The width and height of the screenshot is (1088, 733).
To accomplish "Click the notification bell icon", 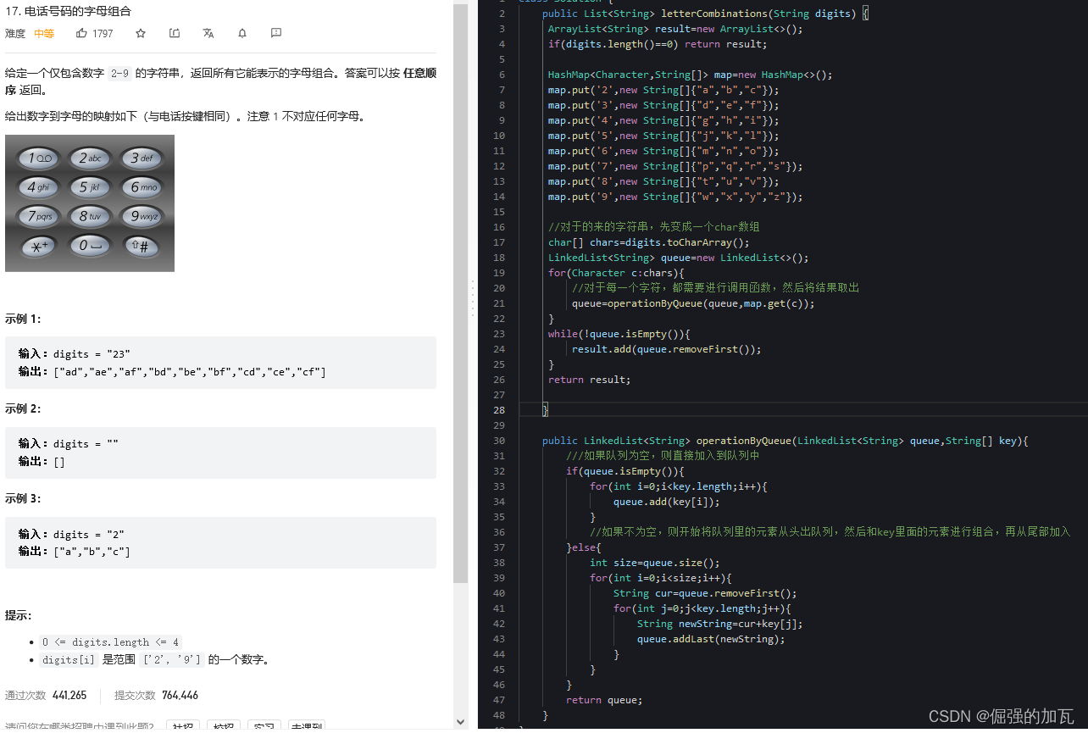I will (x=242, y=33).
